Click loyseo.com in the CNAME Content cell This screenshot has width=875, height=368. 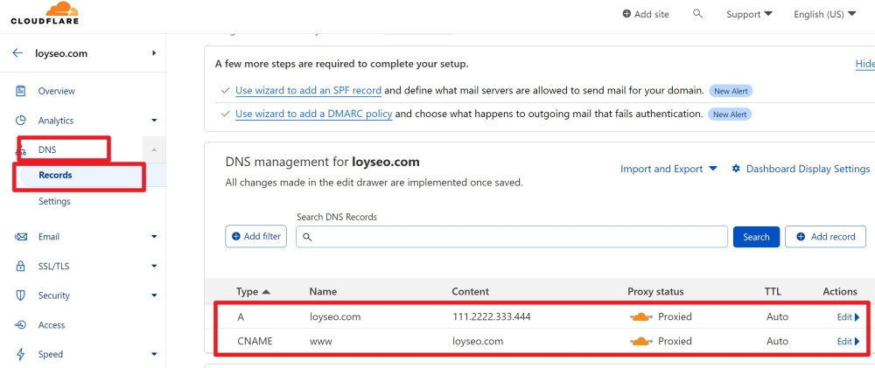point(478,341)
